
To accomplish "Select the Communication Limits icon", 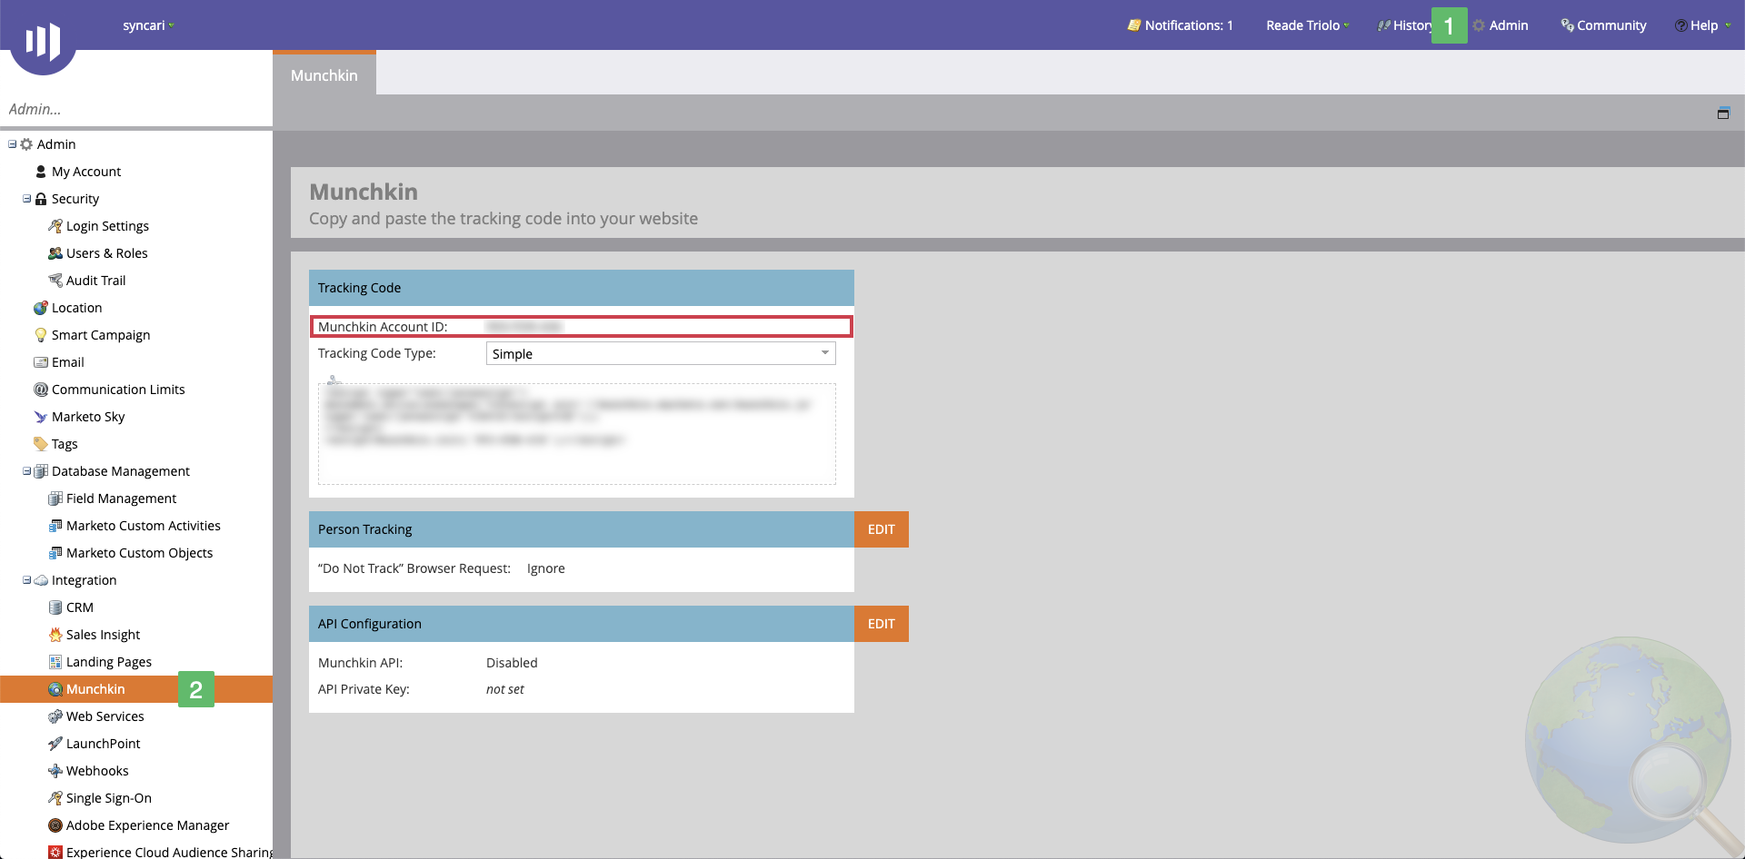I will click(x=40, y=389).
